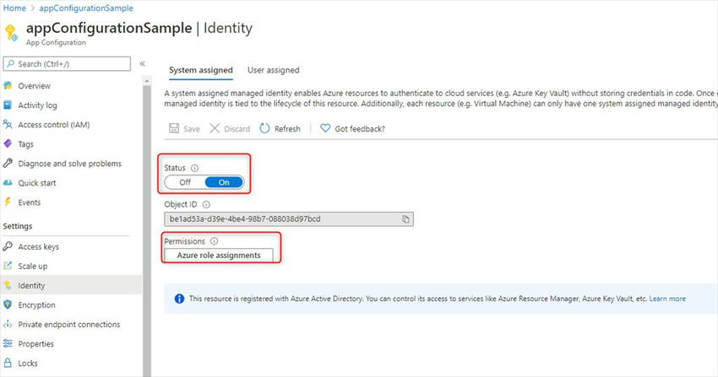Switch to the User assigned tab

tap(274, 70)
